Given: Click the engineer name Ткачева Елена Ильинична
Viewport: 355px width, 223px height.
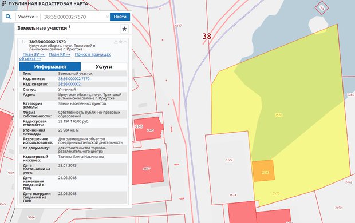Looking at the screenshot, I should click(x=81, y=157).
